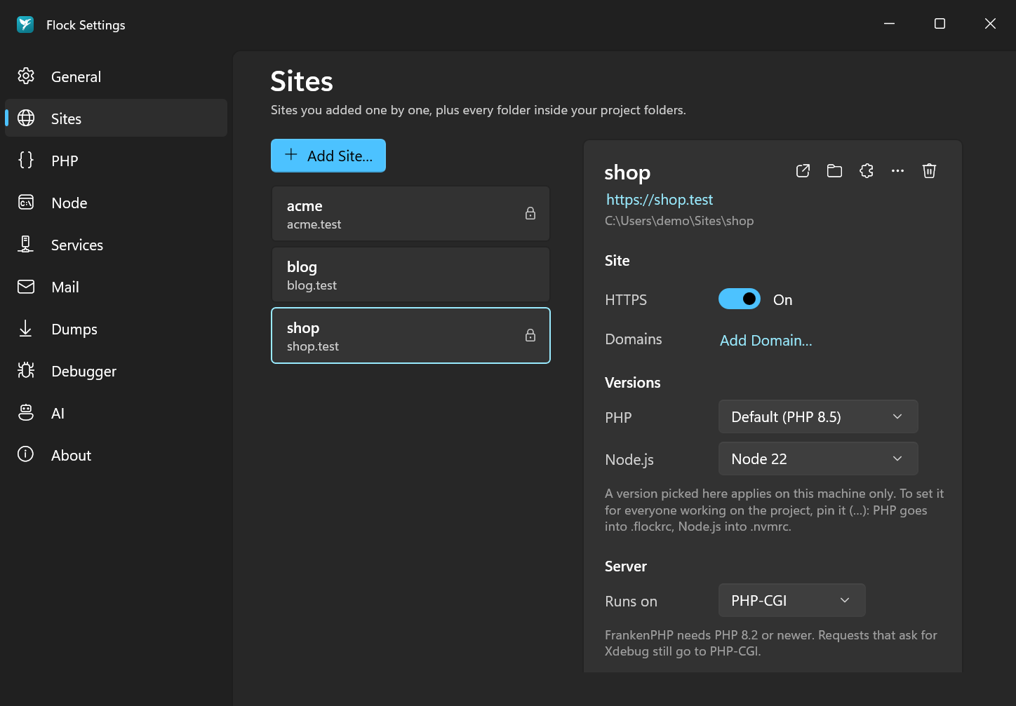Click the path C:\Users\demo\Sites\shop

(679, 221)
